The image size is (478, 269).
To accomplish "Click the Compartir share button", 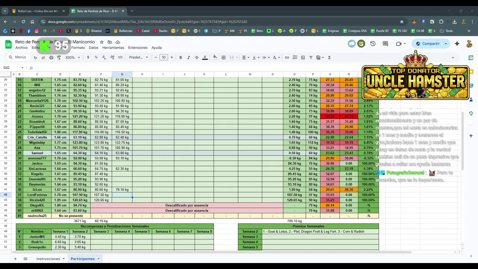I will (x=428, y=44).
